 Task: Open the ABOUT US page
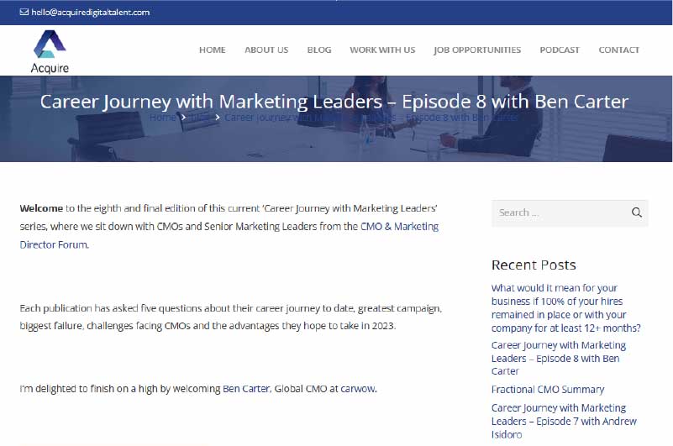click(266, 50)
